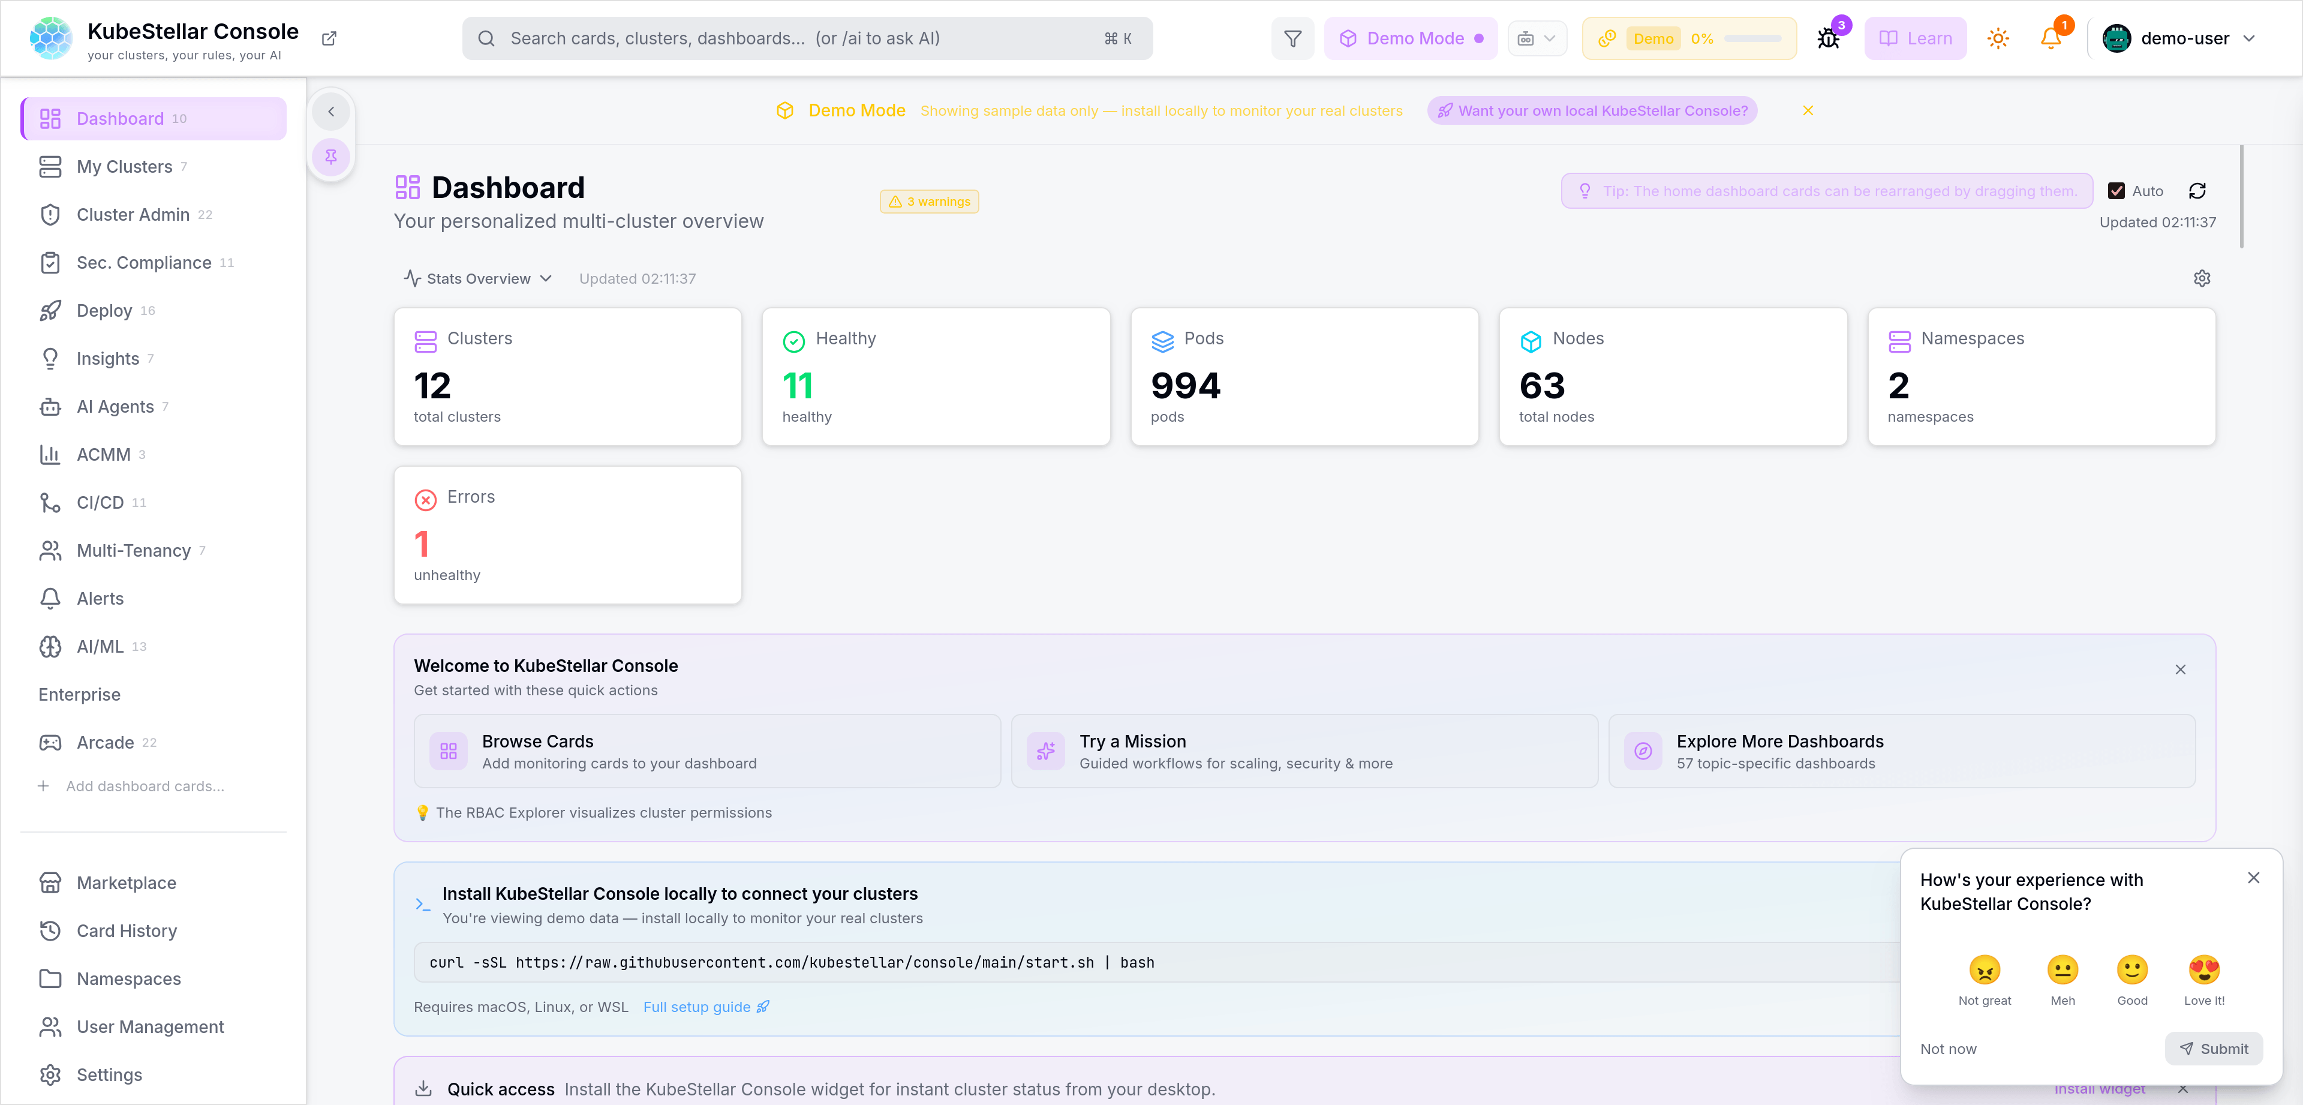Viewport: 2303px width, 1105px height.
Task: Open Cluster Admin section
Action: pos(153,215)
